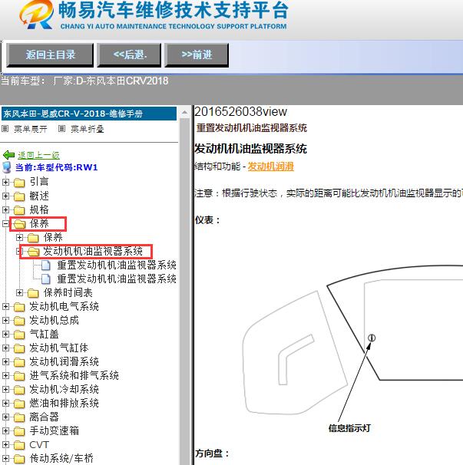Click the 发动机机油监视器系统 folder icon
463x465 pixels.
pyautogui.click(x=34, y=252)
